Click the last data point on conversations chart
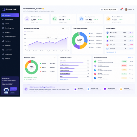Viewport: 137px width, 137px height. 67,38
